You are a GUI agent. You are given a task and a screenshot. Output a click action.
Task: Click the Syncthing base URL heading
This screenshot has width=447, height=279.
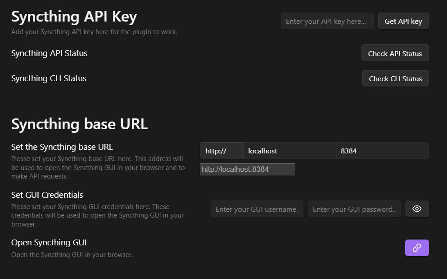pyautogui.click(x=80, y=124)
